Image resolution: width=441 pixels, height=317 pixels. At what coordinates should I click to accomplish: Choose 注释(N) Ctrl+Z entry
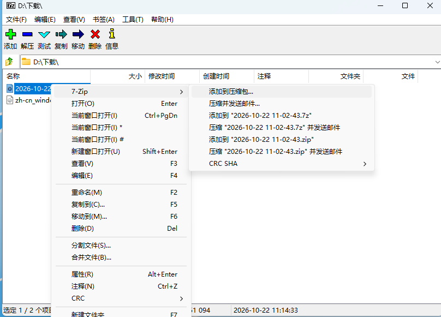(121, 286)
